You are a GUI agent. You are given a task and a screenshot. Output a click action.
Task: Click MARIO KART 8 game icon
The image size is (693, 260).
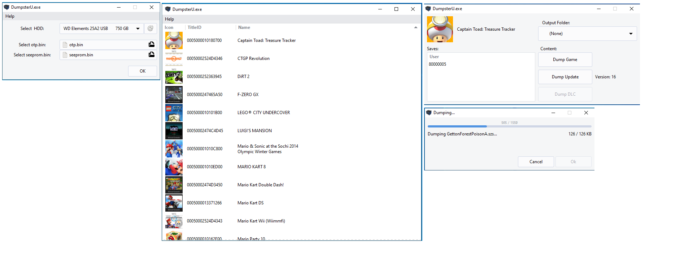(174, 167)
